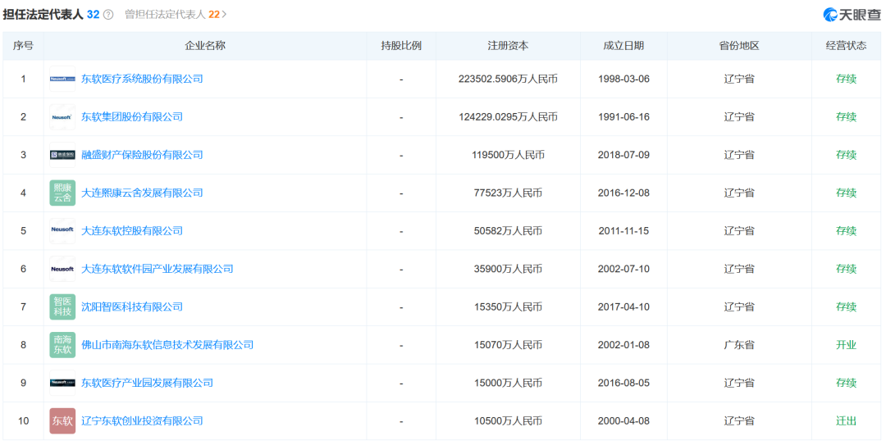This screenshot has width=886, height=445.
Task: Click the date 2002-07-10
Action: pyautogui.click(x=623, y=269)
